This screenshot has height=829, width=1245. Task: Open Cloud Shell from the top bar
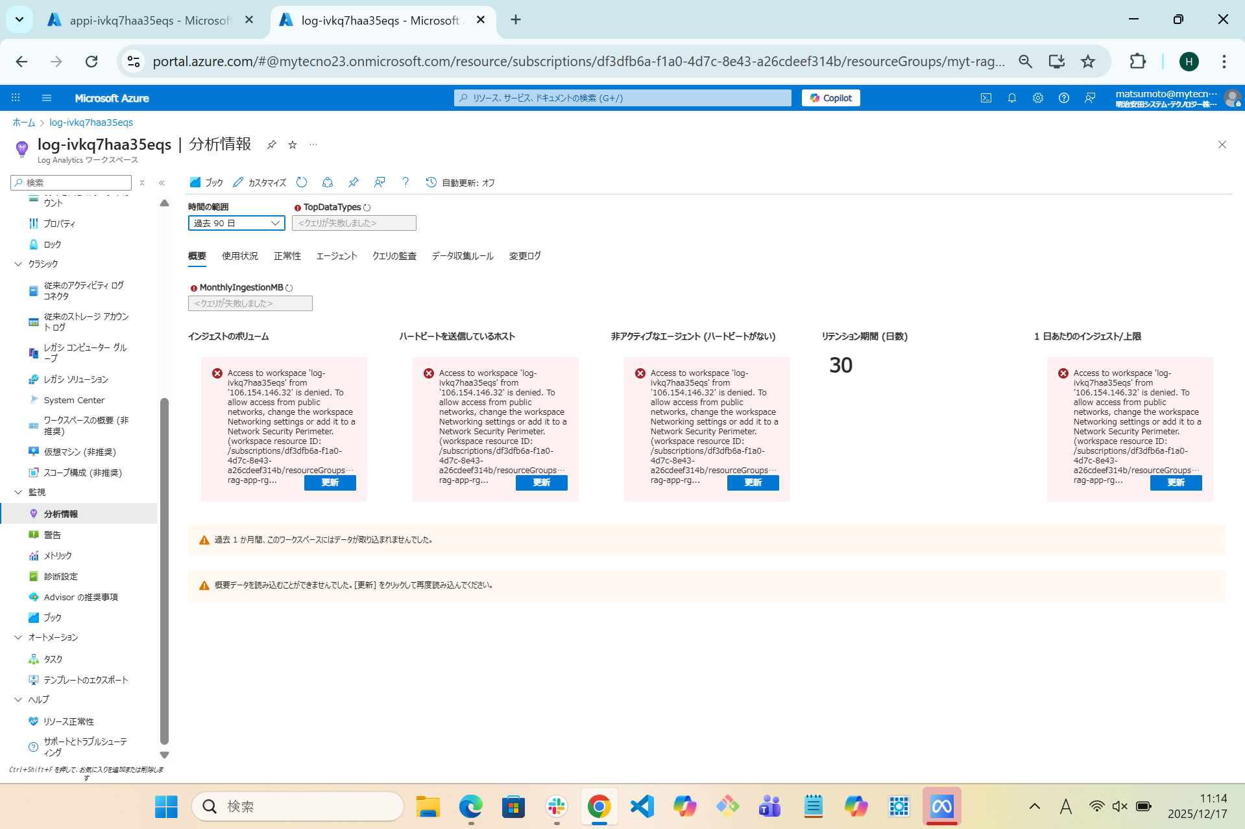click(x=985, y=98)
